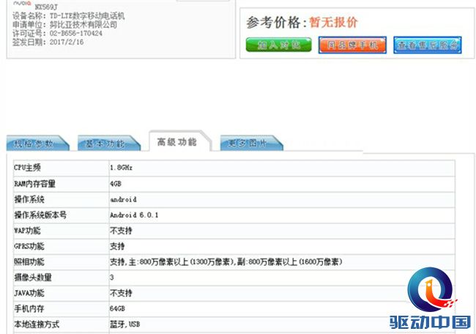Select the 操作系统 row label
Screen dimensions: 476x334
29,199
